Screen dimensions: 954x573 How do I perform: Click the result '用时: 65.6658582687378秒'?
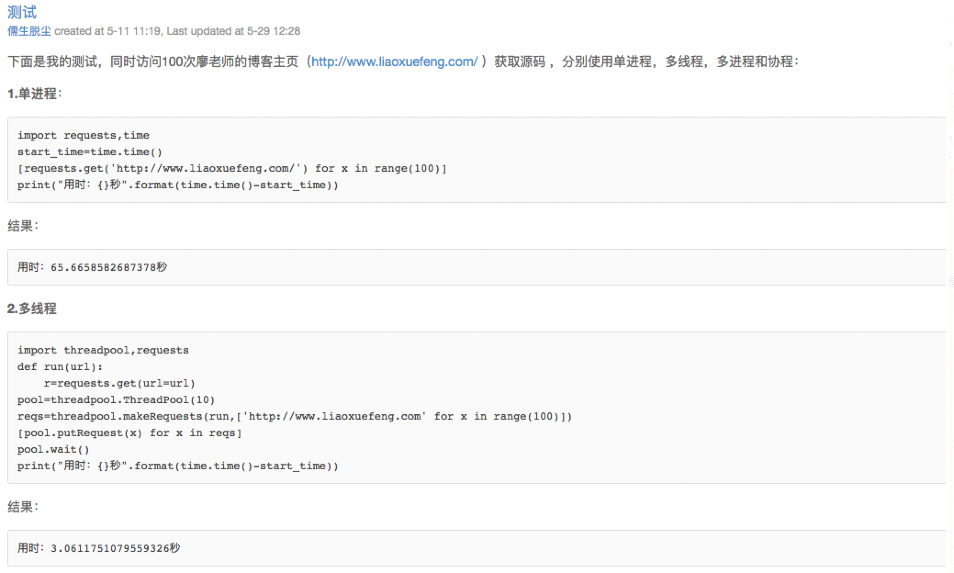92,267
